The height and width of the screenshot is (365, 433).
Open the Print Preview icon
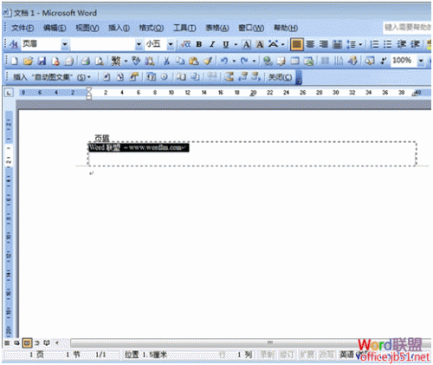[100, 61]
